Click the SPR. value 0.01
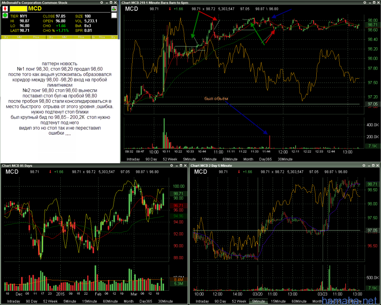The width and height of the screenshot is (381, 305). [88, 31]
